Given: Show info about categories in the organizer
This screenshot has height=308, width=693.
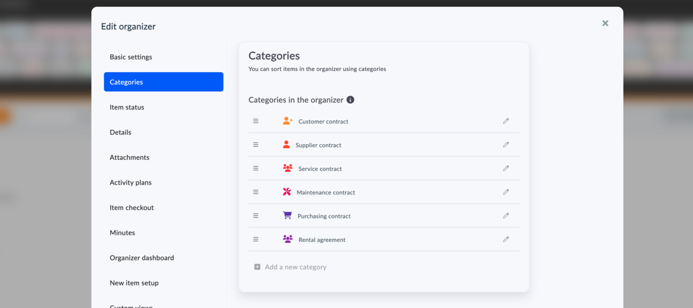Looking at the screenshot, I should (x=350, y=100).
